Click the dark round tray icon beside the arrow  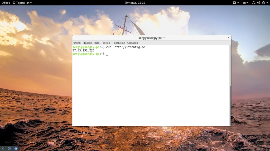click(x=9, y=148)
